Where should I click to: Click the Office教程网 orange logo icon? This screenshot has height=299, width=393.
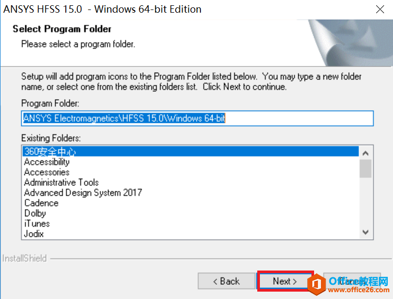314,284
